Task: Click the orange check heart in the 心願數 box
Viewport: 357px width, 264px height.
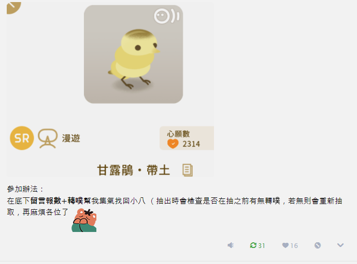Action: (173, 144)
